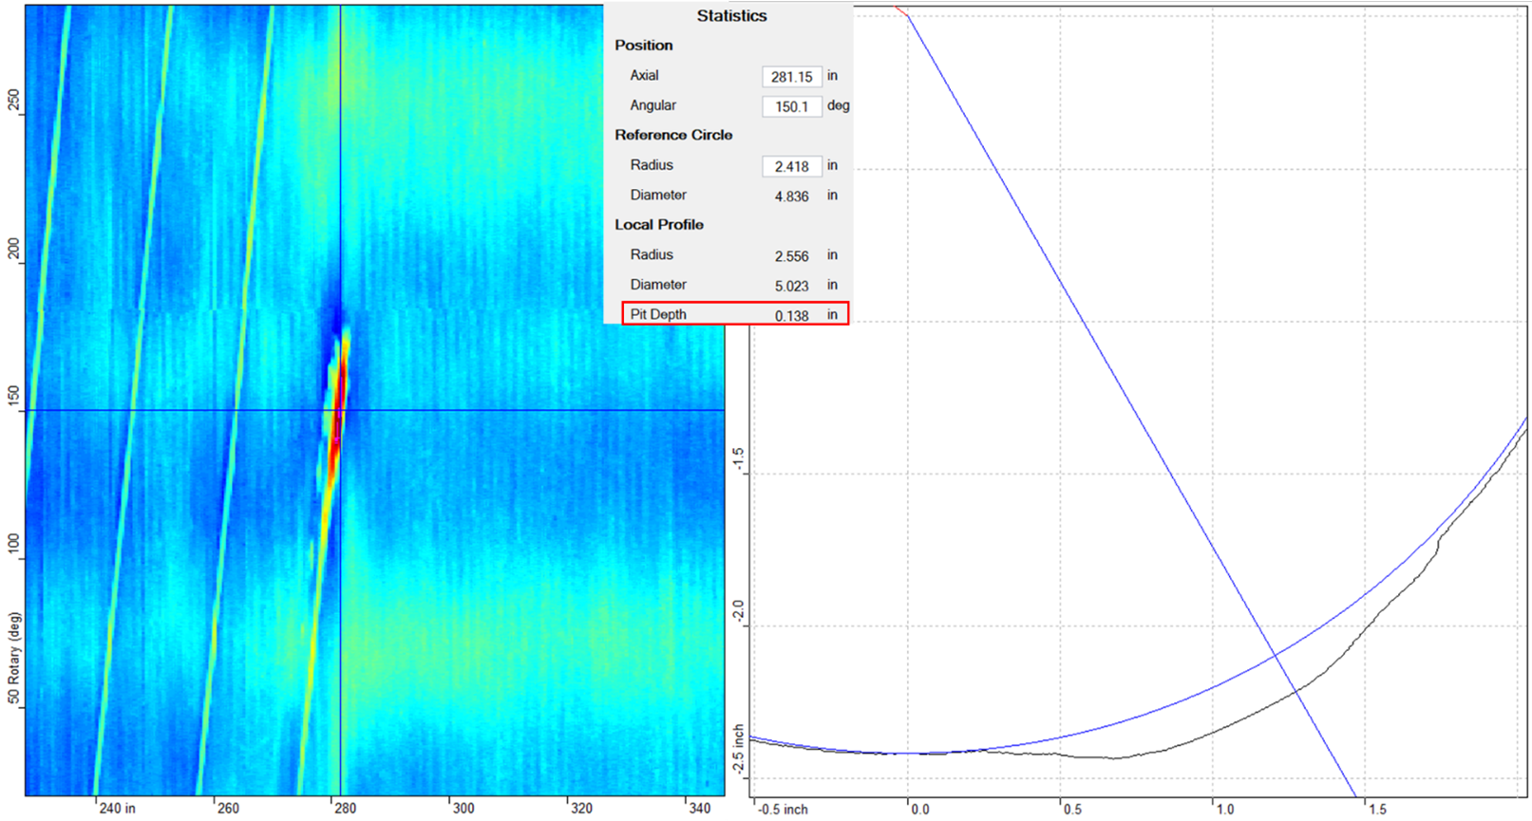Image resolution: width=1532 pixels, height=821 pixels.
Task: Click the 250 rotary axis tick label
Action: point(13,102)
